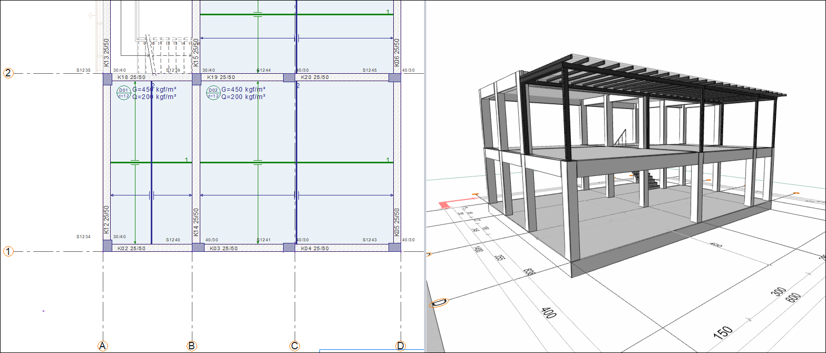Viewport: 826px width, 353px height.
Task: Click axis bubble D in plan view
Action: click(x=401, y=346)
